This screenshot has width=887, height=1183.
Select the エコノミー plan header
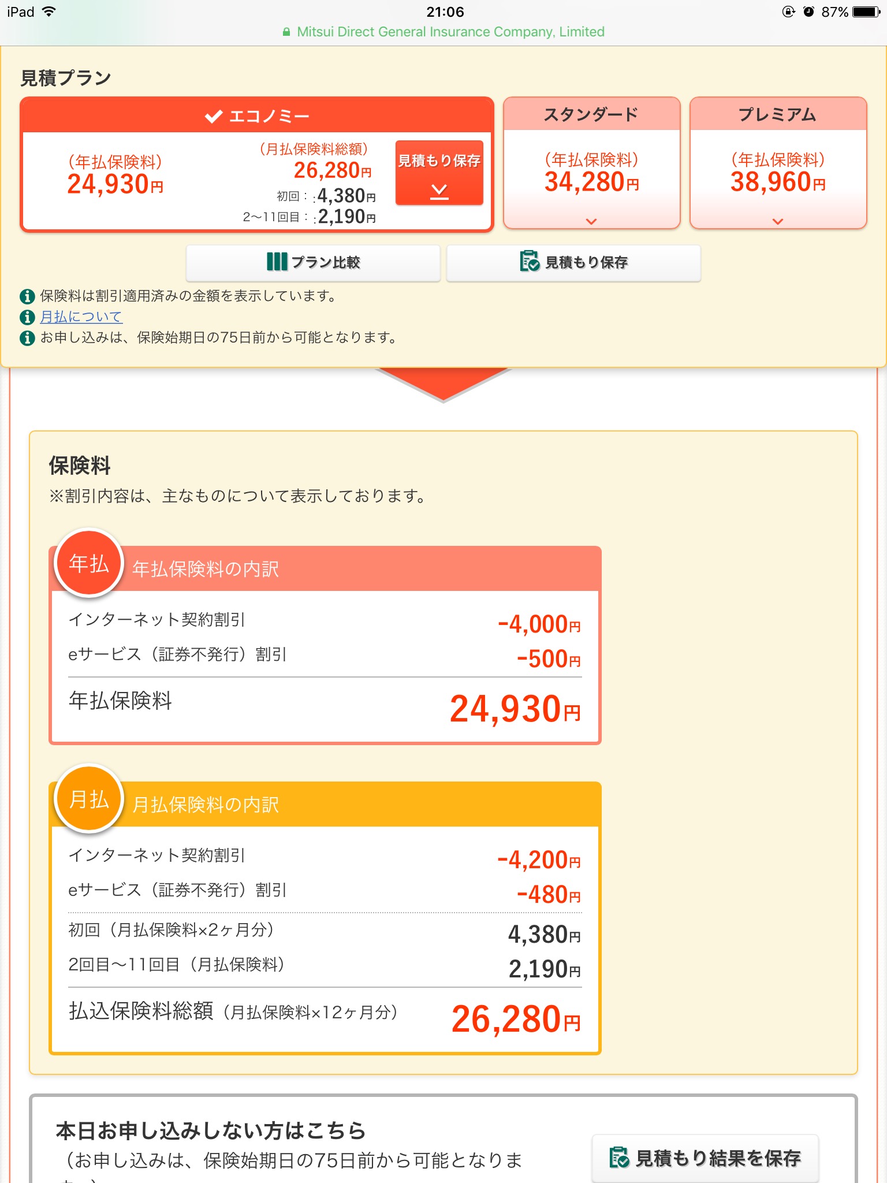[x=257, y=116]
